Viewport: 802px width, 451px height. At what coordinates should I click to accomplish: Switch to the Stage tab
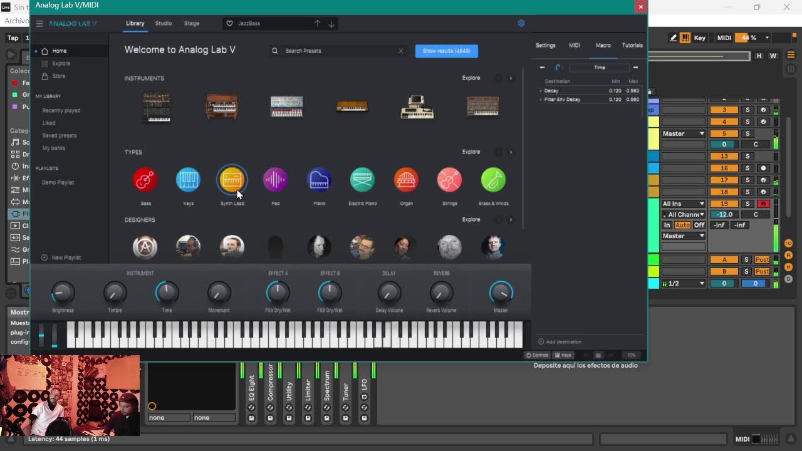coord(192,23)
